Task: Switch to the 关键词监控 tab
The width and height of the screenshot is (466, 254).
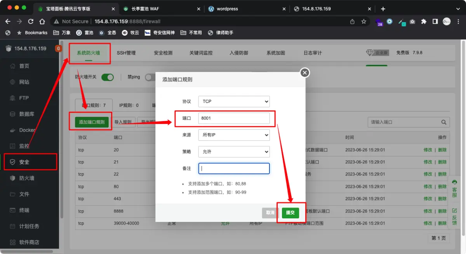Action: click(x=201, y=53)
